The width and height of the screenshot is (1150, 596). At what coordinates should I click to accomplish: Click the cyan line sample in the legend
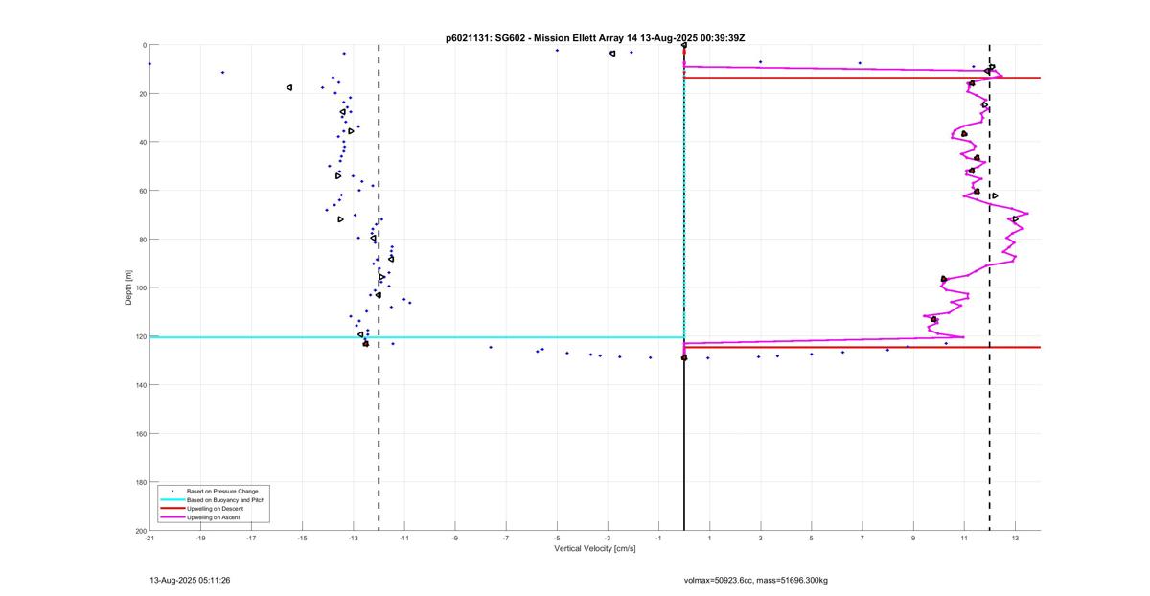[x=172, y=500]
